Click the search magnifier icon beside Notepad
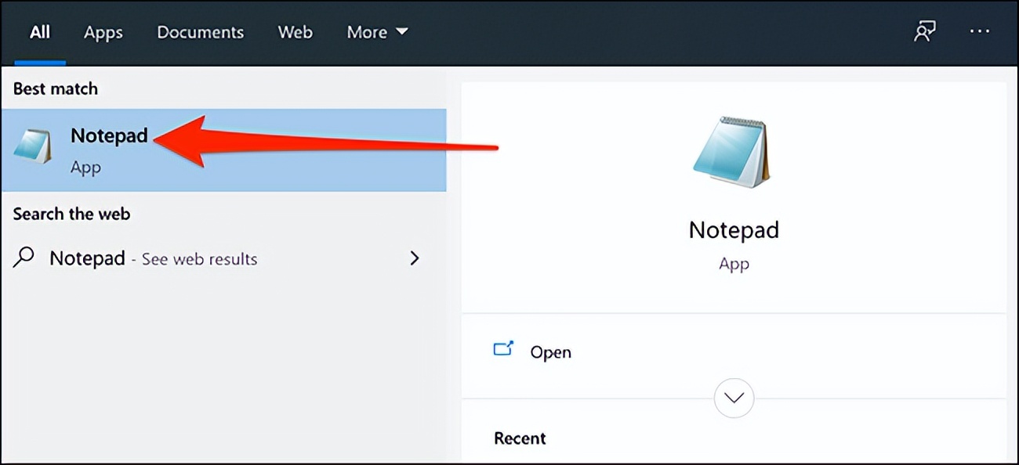The width and height of the screenshot is (1019, 465). [24, 258]
